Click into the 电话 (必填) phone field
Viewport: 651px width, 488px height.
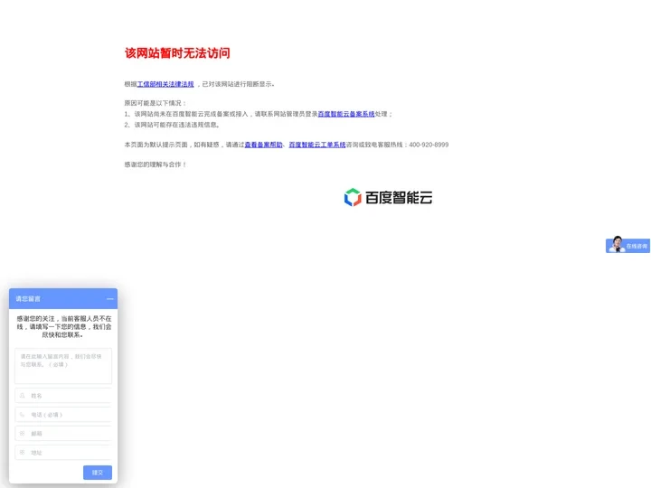63,415
